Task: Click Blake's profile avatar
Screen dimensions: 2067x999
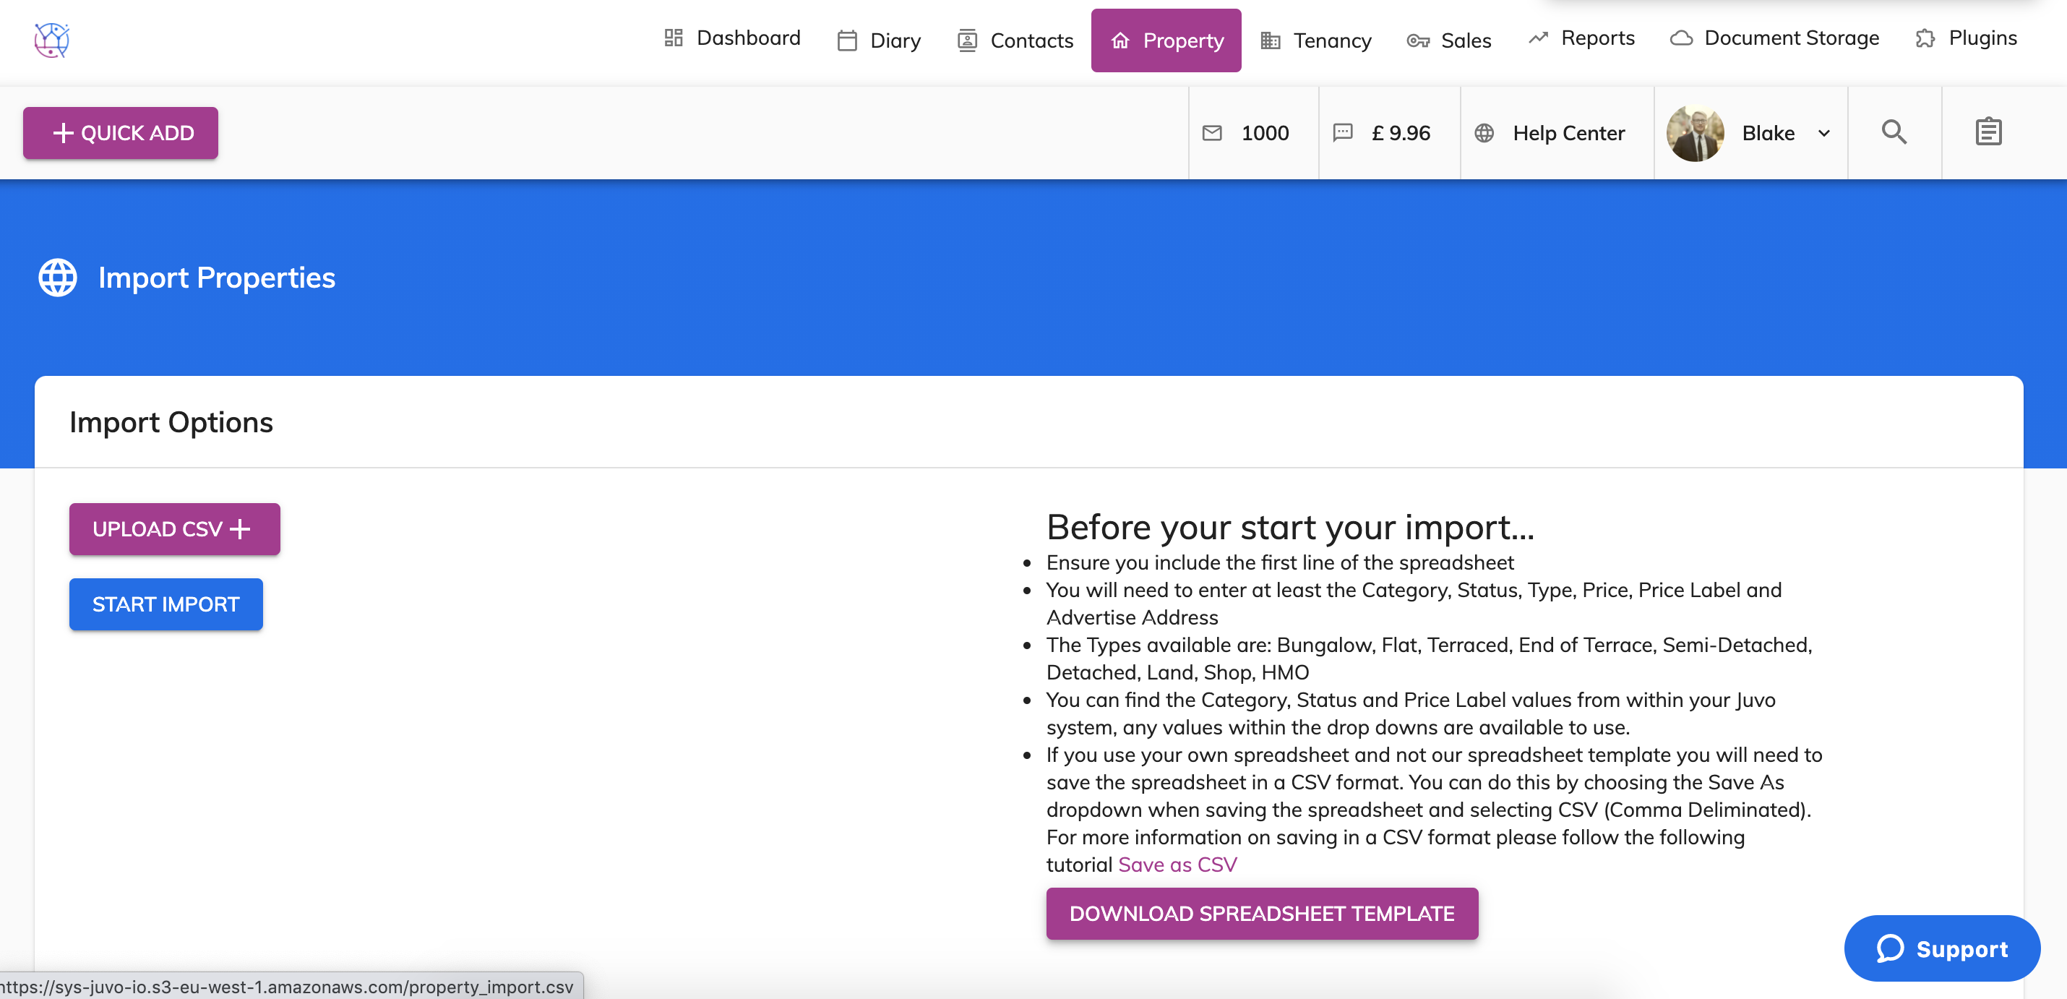Action: (x=1695, y=133)
